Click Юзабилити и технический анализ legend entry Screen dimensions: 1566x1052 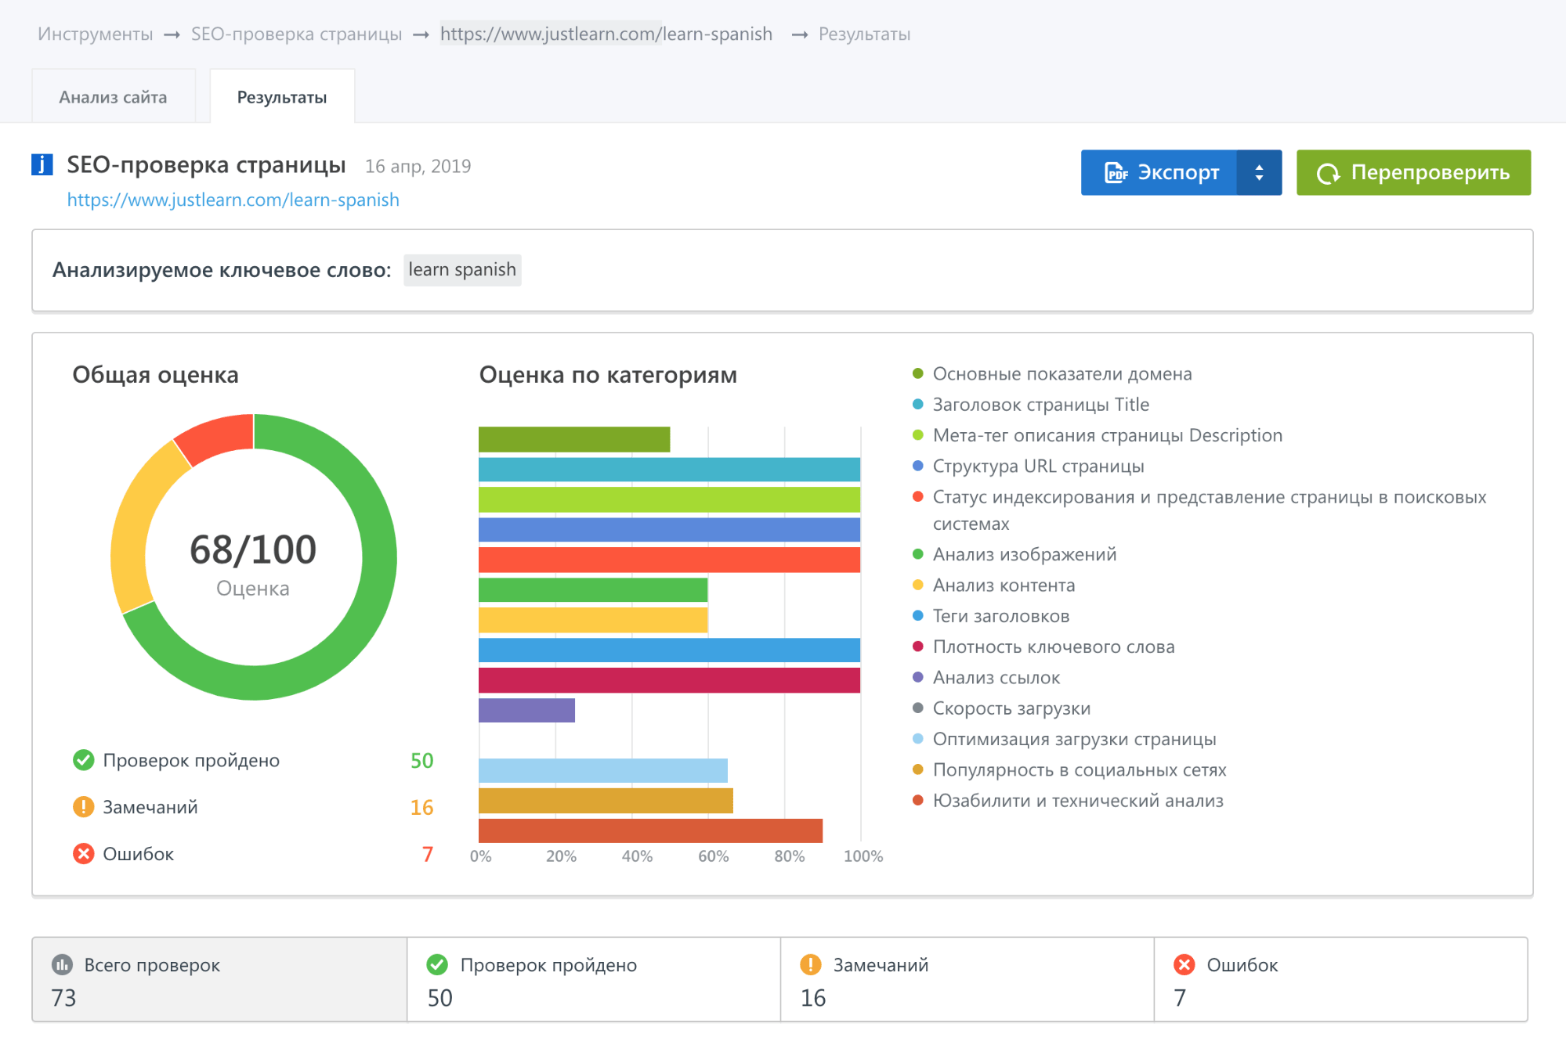click(x=1068, y=801)
